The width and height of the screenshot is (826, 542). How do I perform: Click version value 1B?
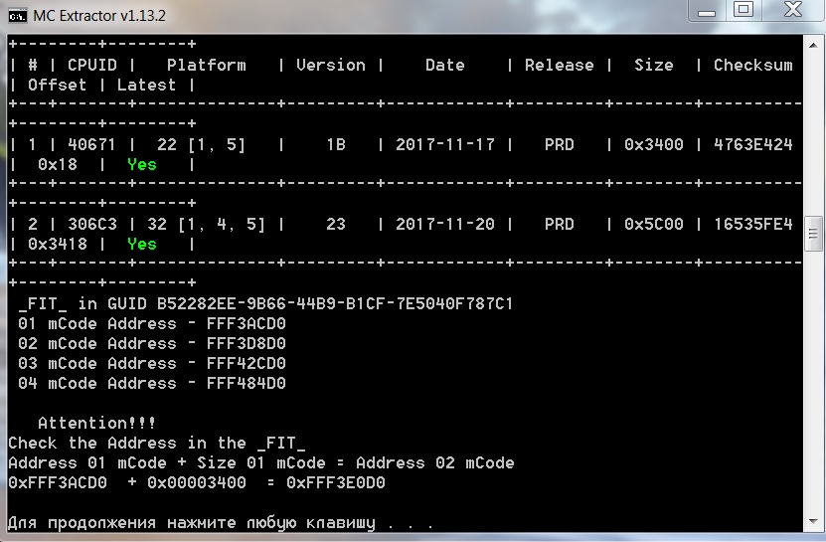[336, 144]
